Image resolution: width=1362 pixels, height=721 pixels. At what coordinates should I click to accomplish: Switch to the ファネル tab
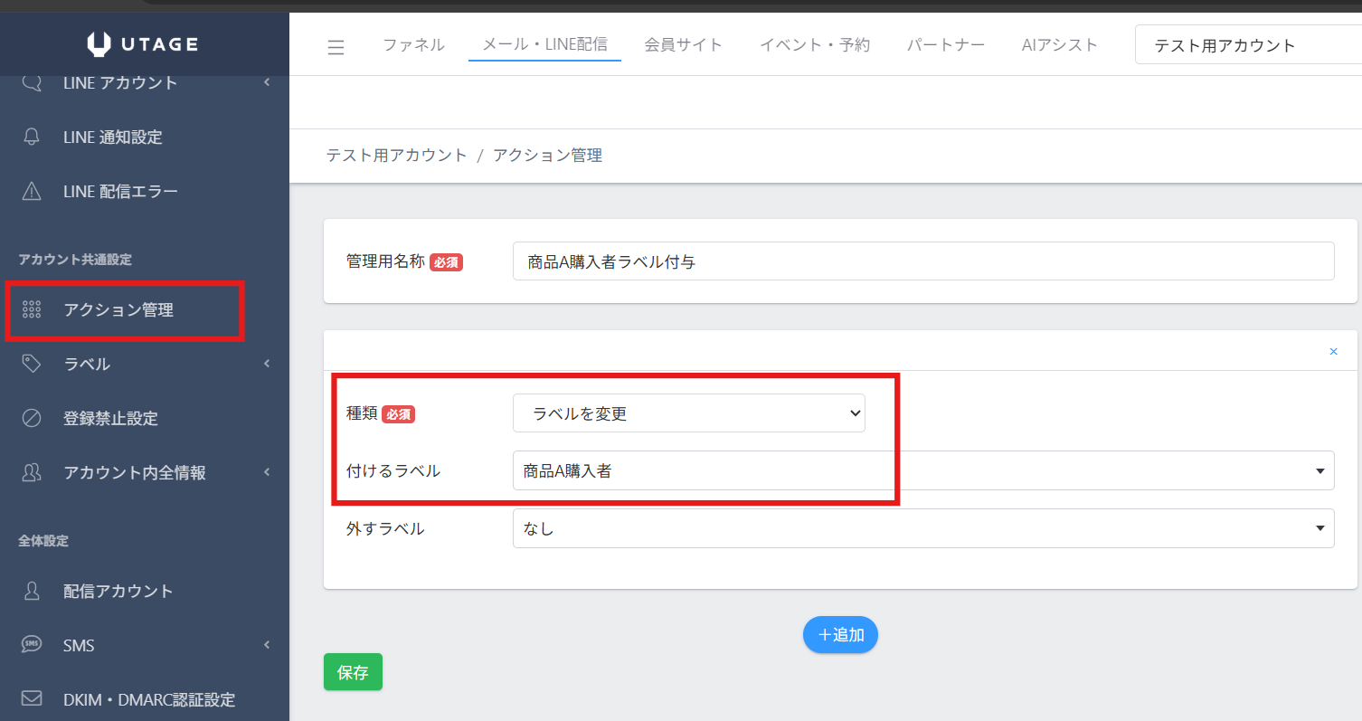point(413,45)
